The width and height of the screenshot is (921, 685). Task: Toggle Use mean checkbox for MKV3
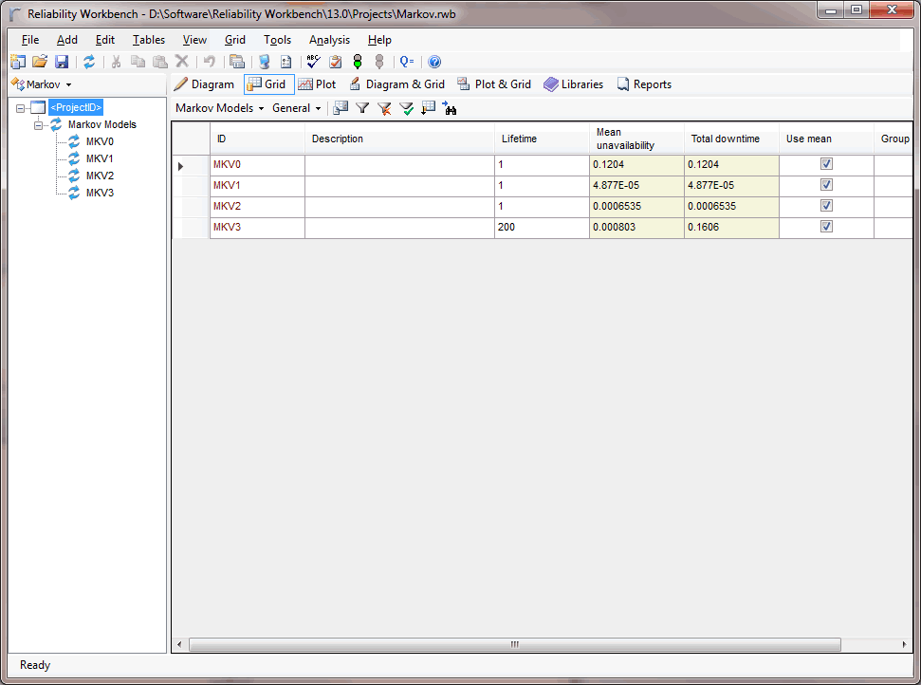tap(826, 227)
